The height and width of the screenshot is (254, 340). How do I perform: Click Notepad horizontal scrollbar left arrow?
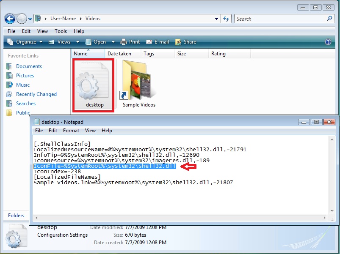(36, 218)
